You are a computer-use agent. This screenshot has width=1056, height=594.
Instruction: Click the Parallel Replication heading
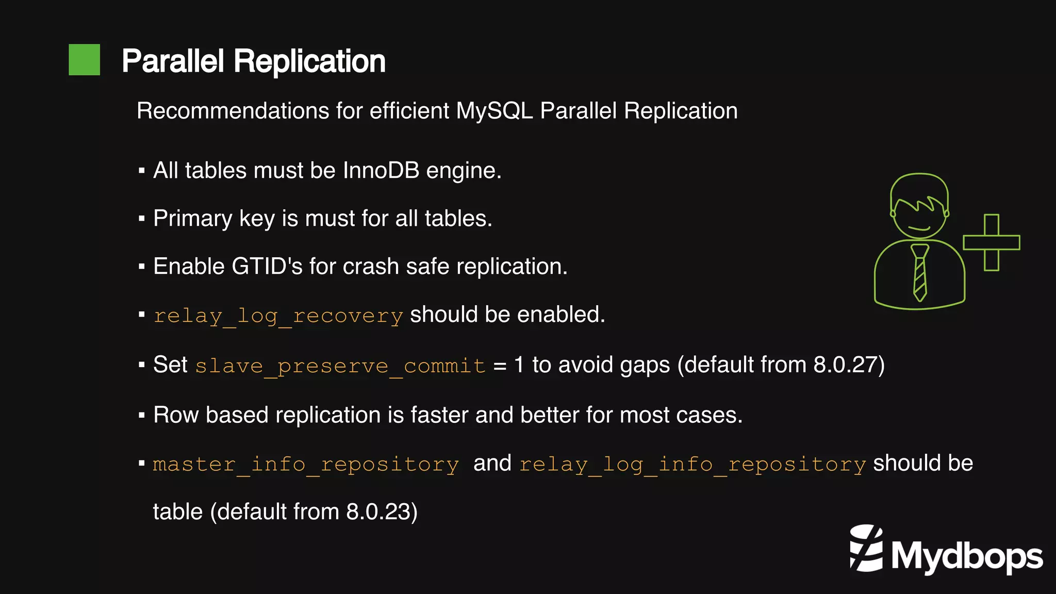point(253,61)
